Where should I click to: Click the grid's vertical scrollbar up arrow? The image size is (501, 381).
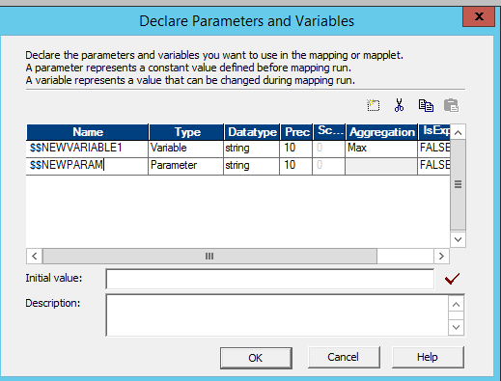(x=459, y=132)
